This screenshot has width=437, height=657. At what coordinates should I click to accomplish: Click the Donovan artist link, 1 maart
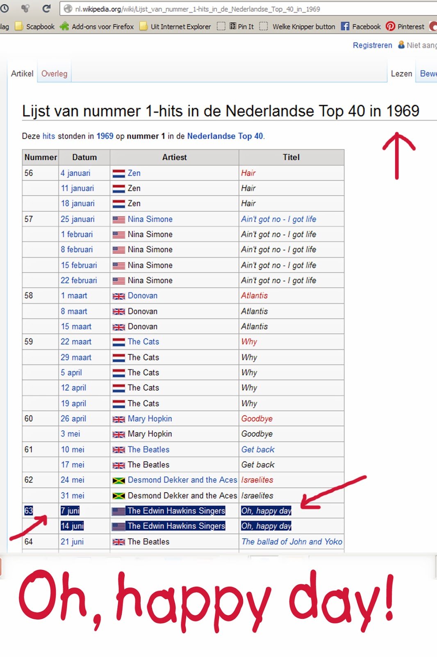click(x=143, y=296)
